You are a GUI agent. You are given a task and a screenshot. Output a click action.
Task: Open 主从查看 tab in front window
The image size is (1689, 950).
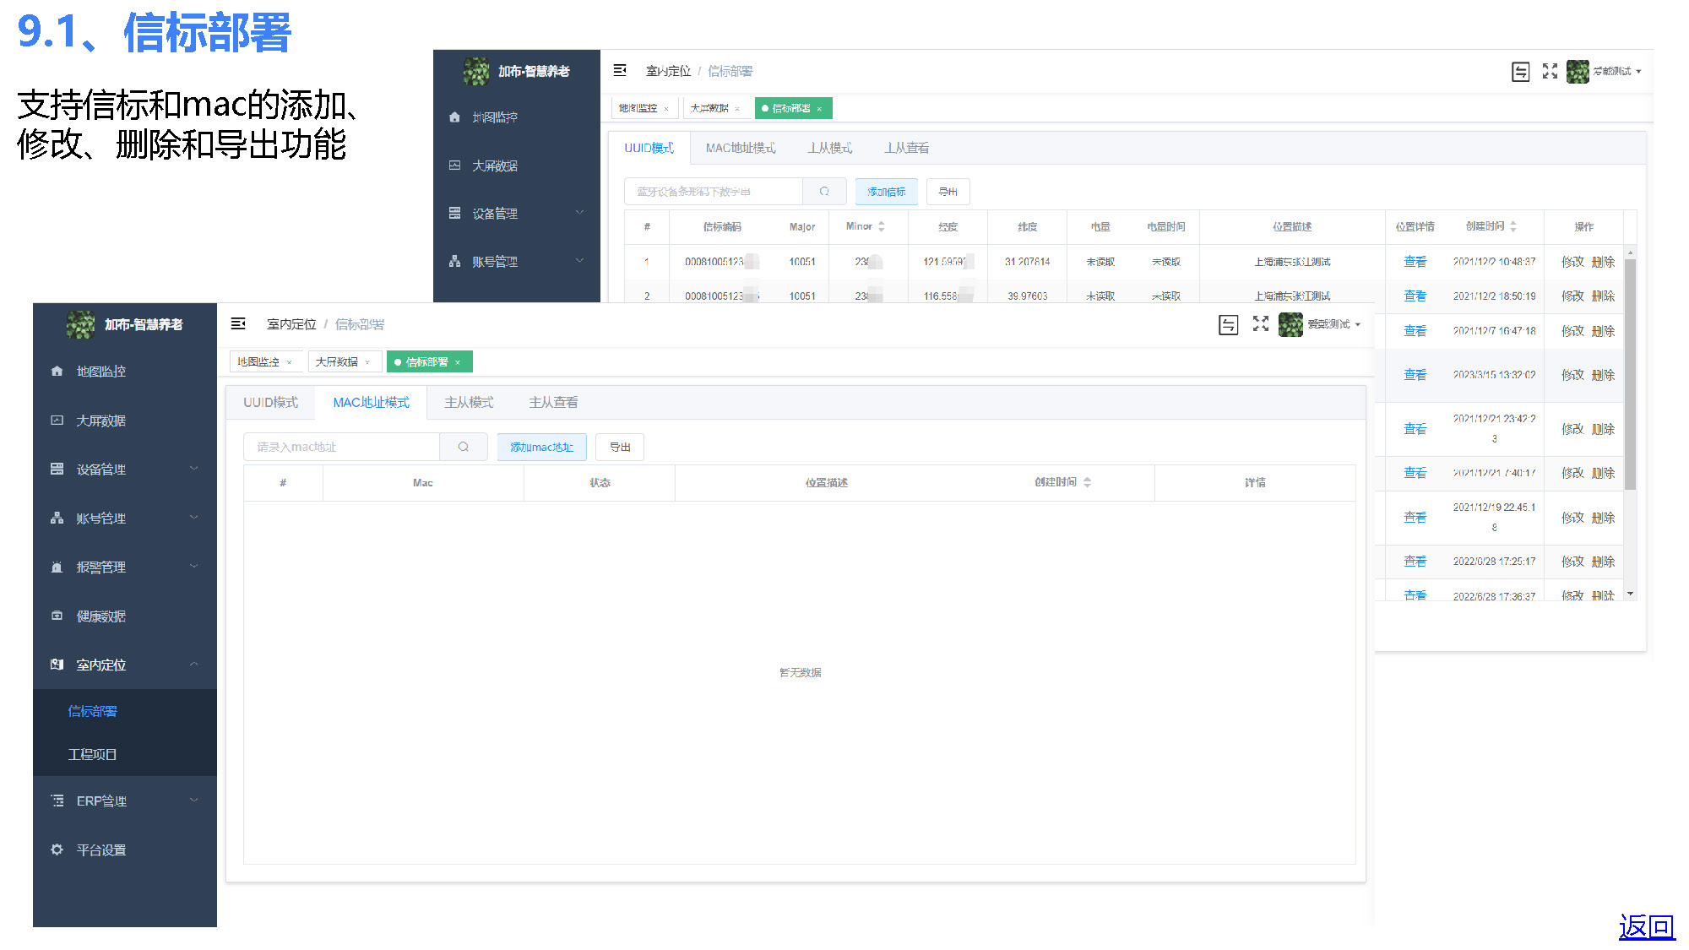(x=553, y=403)
